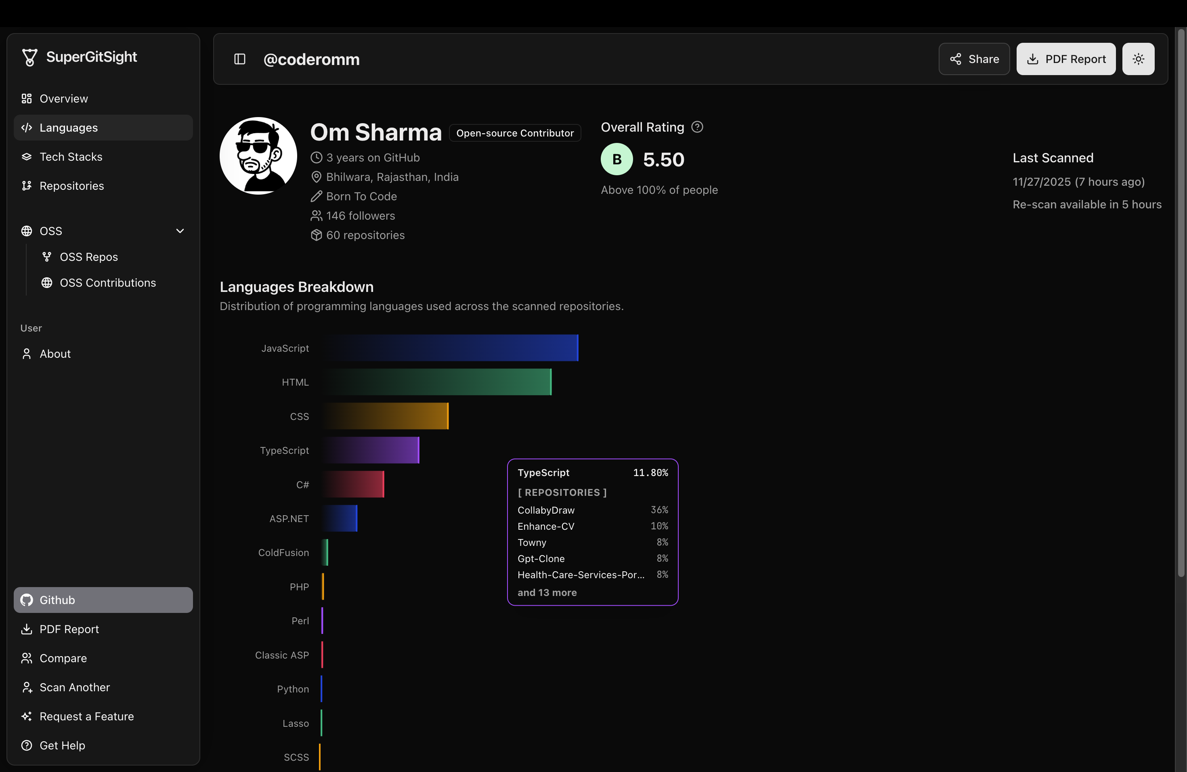
Task: Click Om Sharma's avatar image
Action: [258, 156]
